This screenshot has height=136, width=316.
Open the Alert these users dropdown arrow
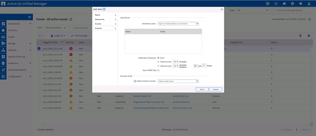[198, 24]
